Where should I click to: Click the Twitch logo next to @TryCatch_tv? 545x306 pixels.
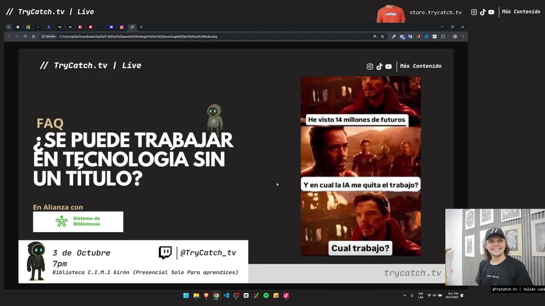tap(165, 253)
